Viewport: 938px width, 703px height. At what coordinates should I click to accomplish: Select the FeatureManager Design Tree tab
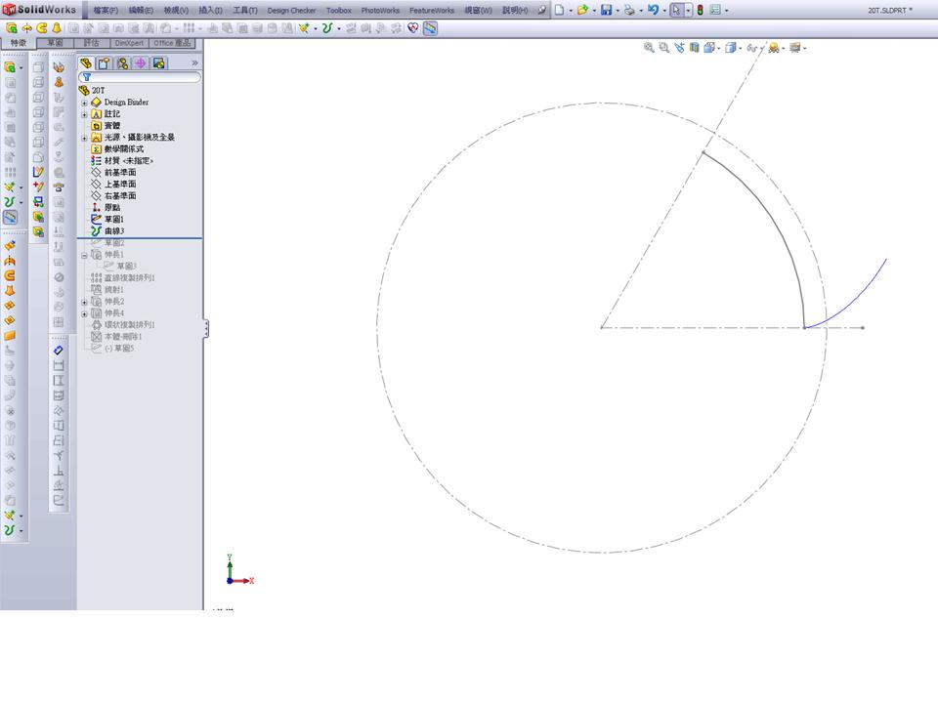pyautogui.click(x=86, y=63)
